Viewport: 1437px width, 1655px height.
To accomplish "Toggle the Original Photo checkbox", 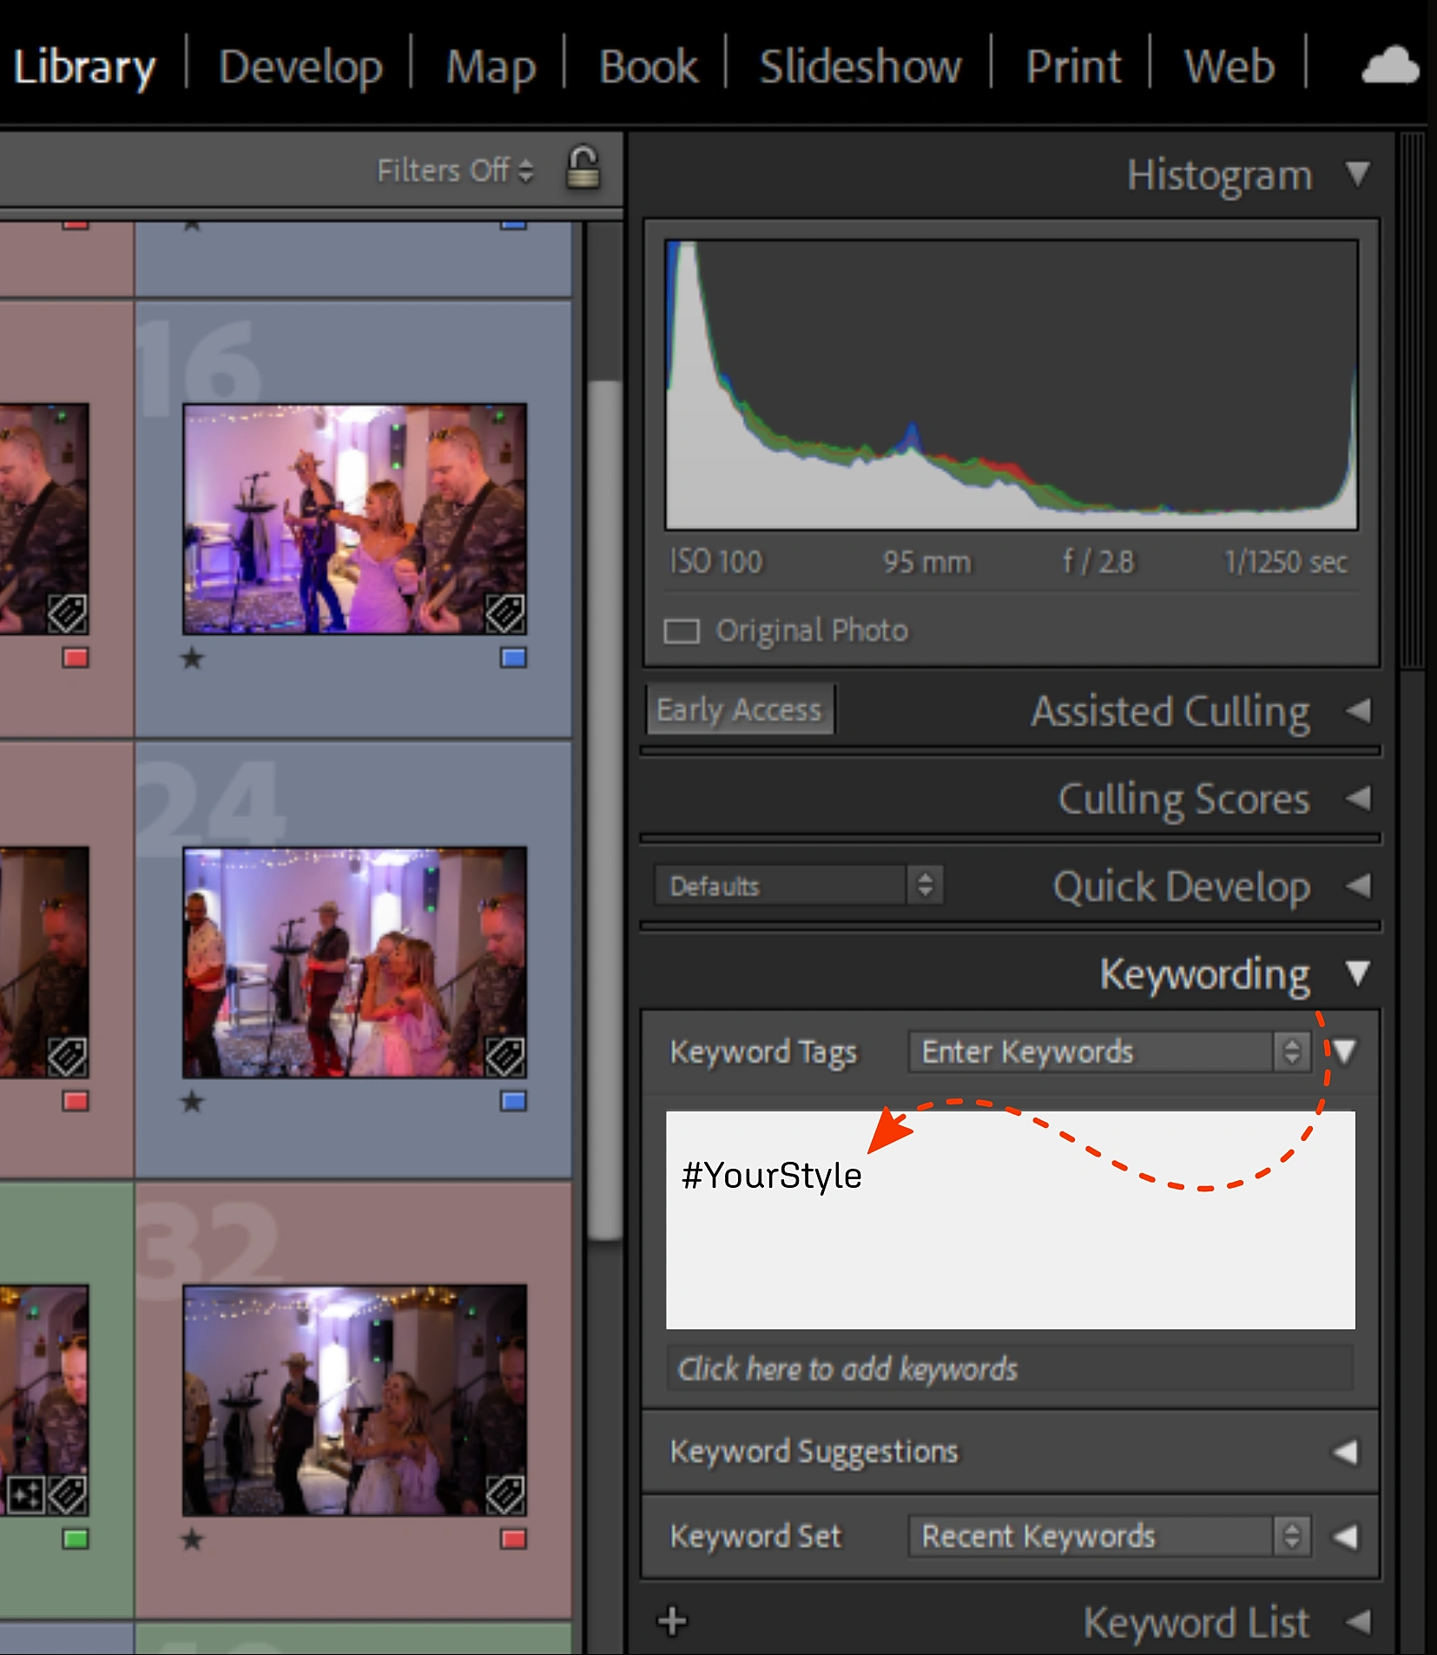I will tap(682, 630).
